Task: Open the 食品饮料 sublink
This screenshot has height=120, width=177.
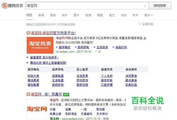Action: point(121,47)
